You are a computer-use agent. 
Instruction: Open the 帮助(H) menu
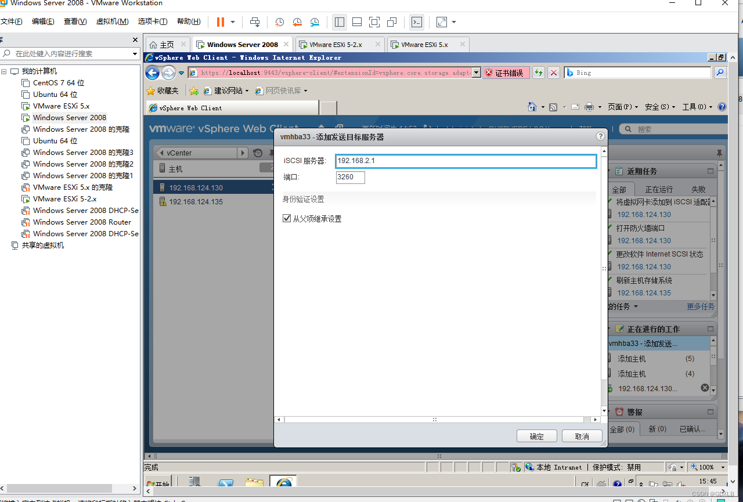pos(189,21)
